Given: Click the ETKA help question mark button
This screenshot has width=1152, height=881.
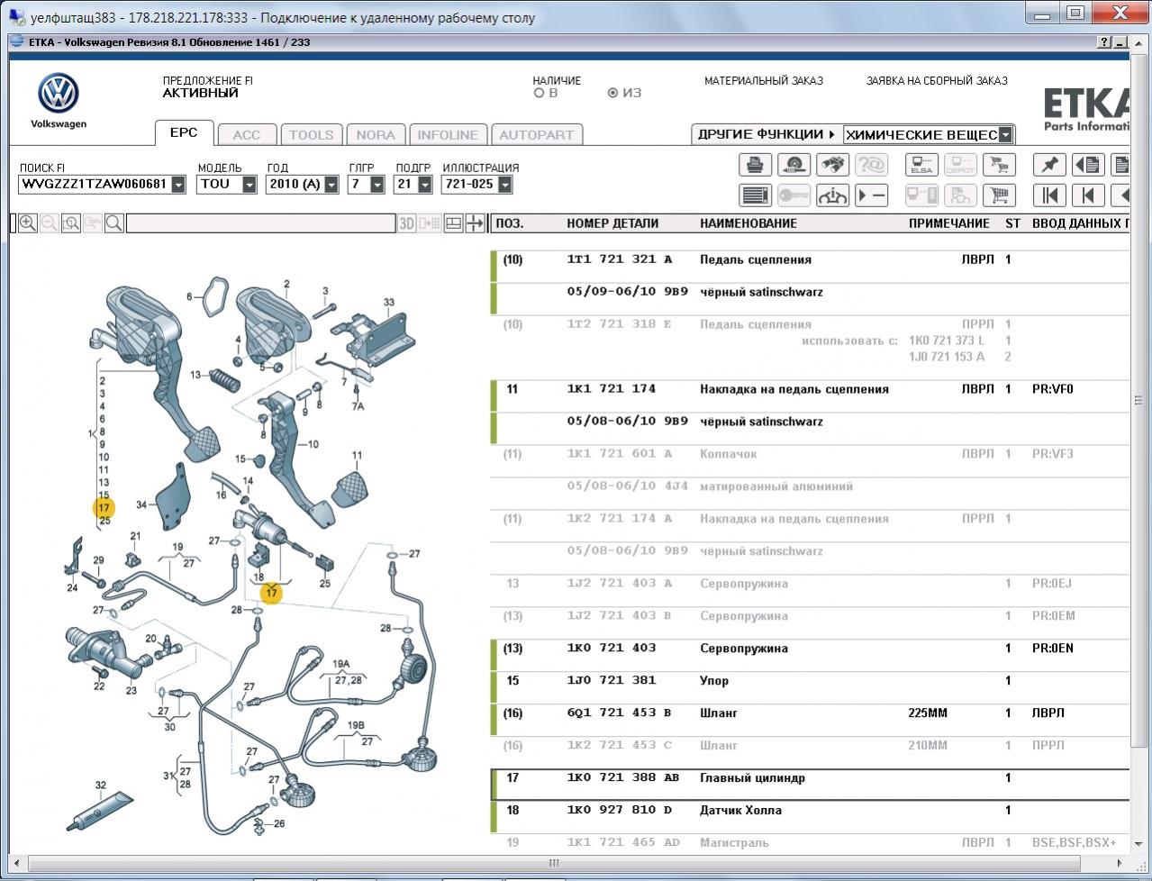Looking at the screenshot, I should [x=1105, y=42].
